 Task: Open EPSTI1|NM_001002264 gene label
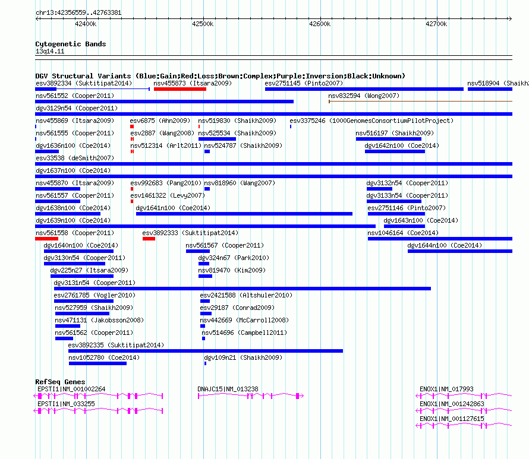tap(71, 390)
